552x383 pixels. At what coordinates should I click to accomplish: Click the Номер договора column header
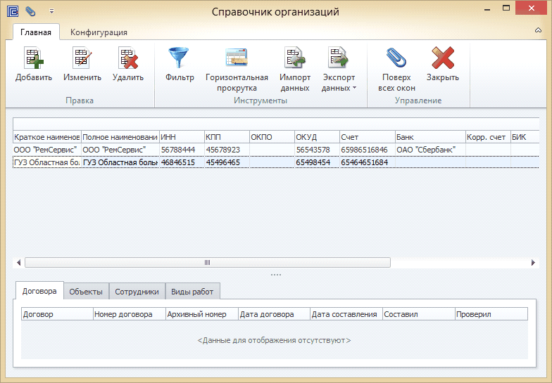click(x=130, y=314)
